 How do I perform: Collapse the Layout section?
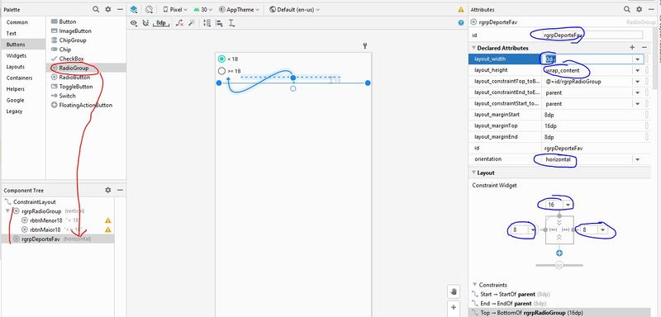473,173
